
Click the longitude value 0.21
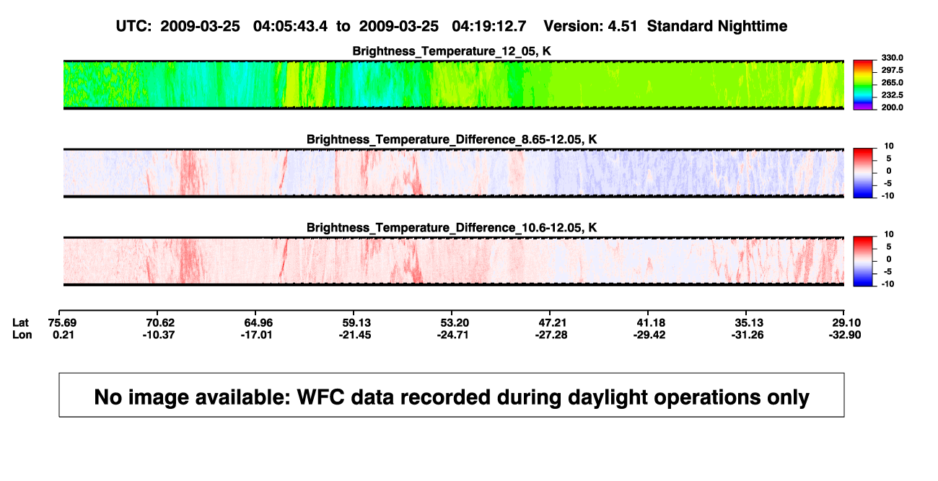click(x=63, y=335)
